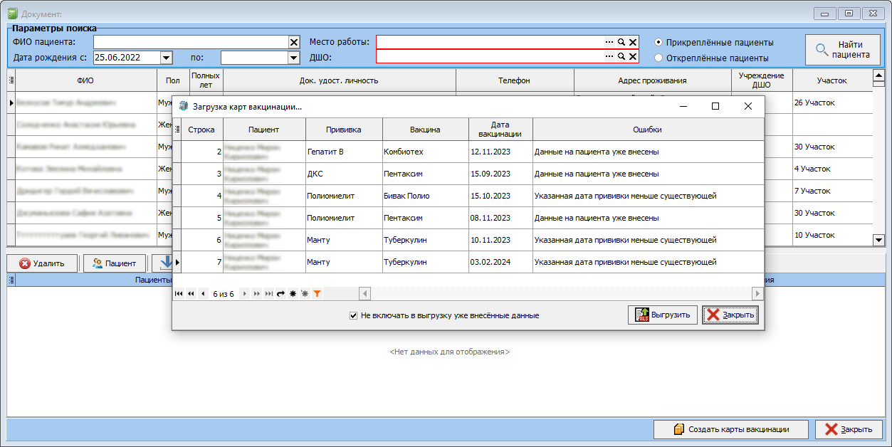Image resolution: width=892 pixels, height=447 pixels.
Task: Click the Удалить button
Action: point(42,263)
